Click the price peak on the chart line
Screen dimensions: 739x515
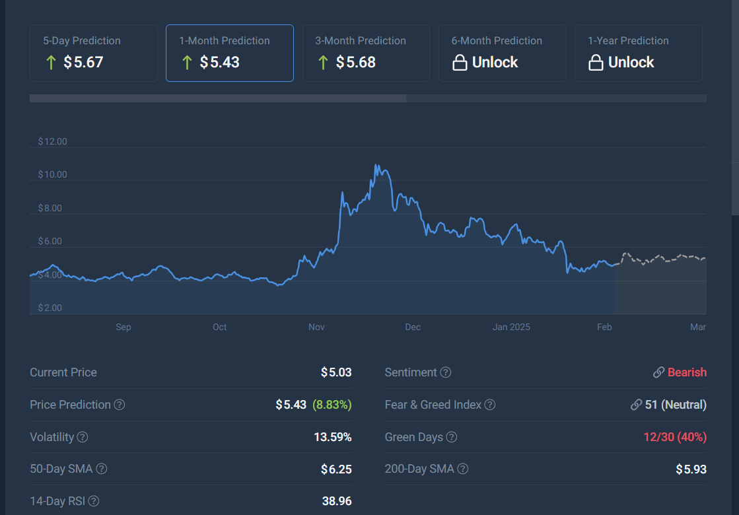tap(376, 165)
